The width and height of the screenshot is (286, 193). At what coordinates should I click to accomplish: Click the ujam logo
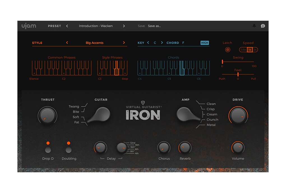(x=29, y=26)
